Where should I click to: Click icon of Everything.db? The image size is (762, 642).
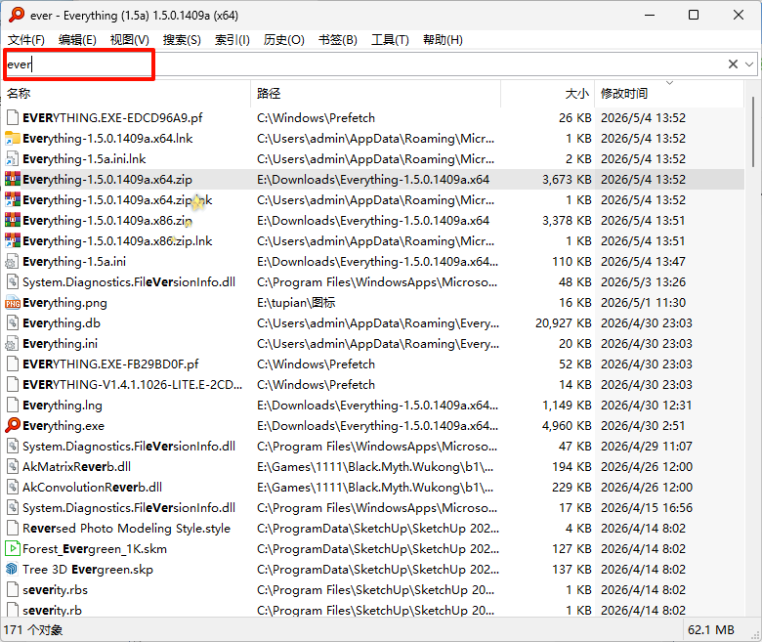[x=12, y=323]
